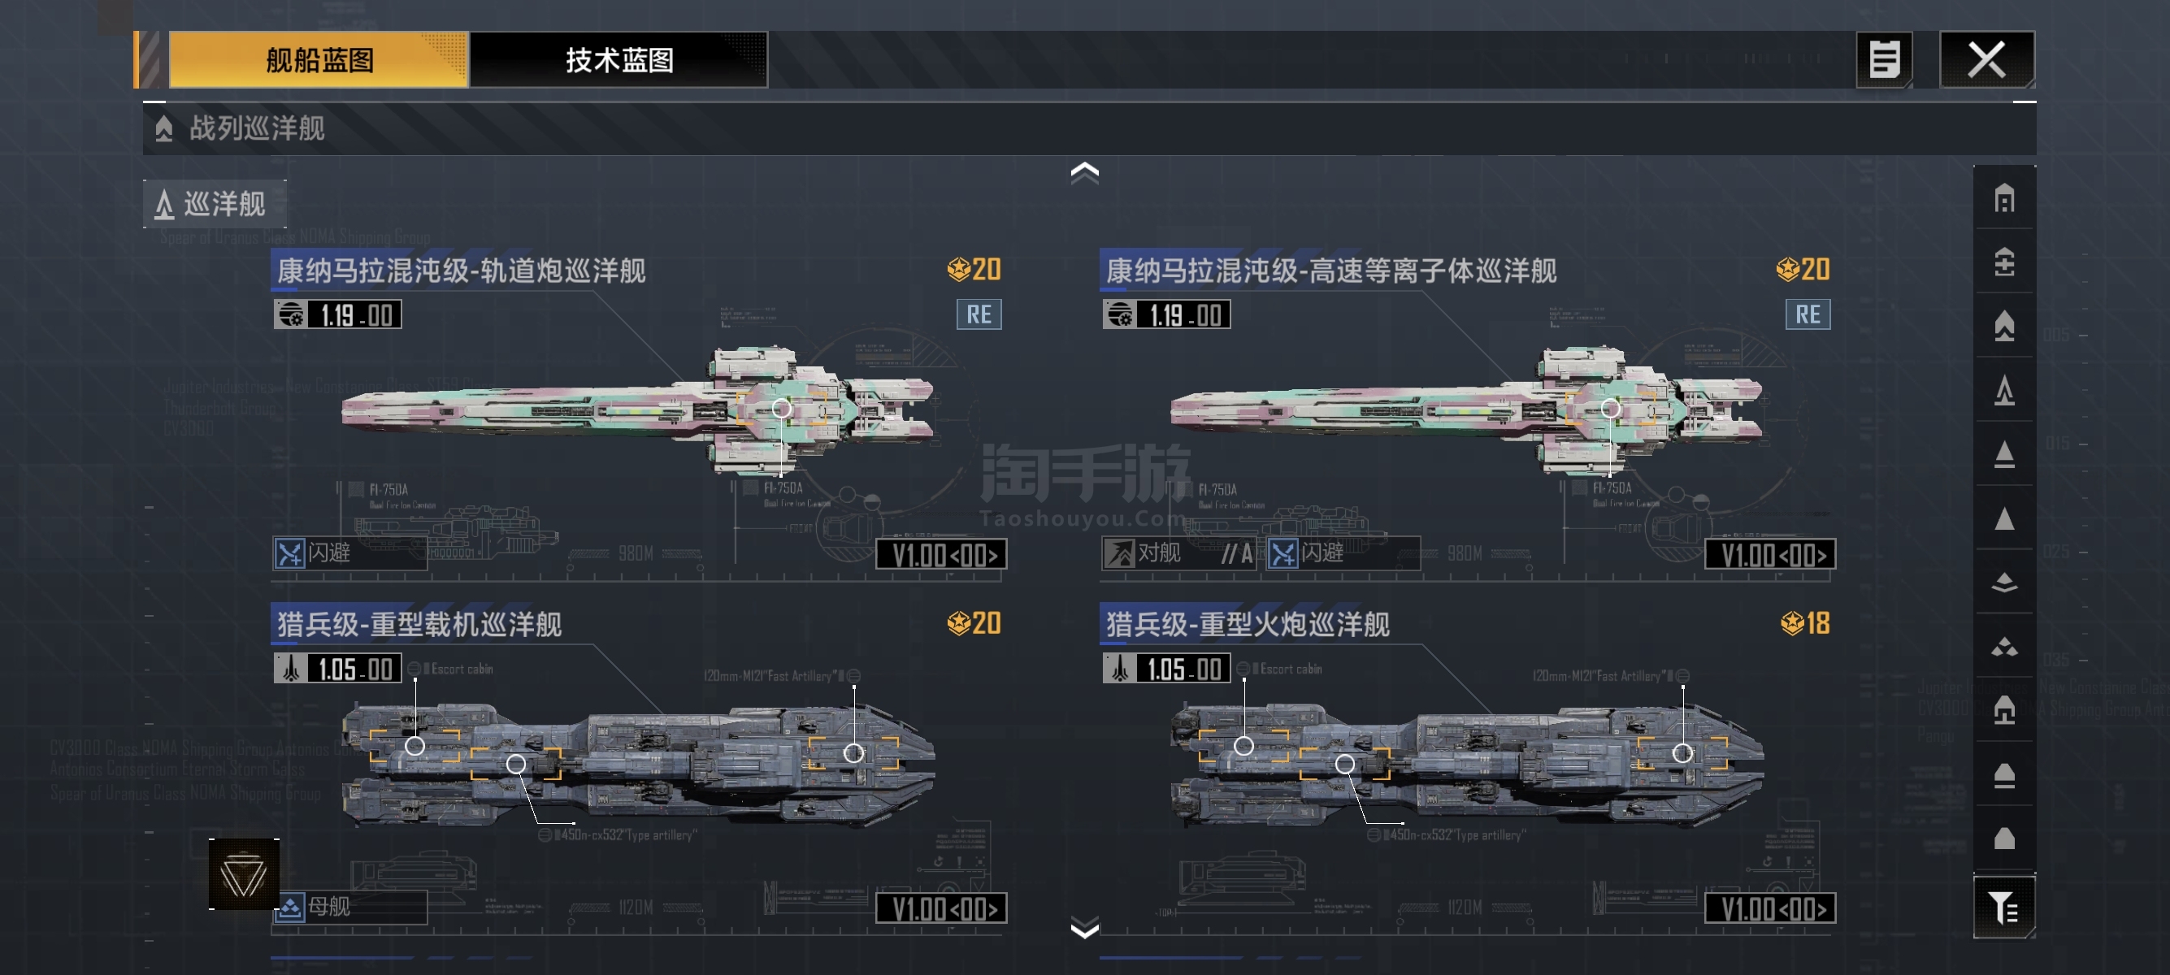Select the building-shaped icon atop sidebar
The height and width of the screenshot is (975, 2170).
[x=2004, y=199]
